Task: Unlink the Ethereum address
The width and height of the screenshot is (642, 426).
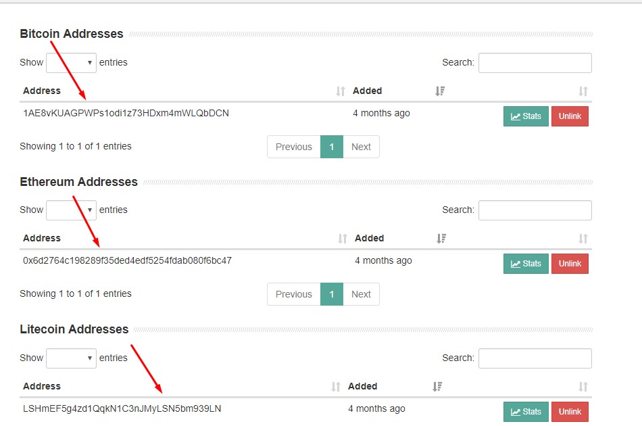Action: point(570,264)
